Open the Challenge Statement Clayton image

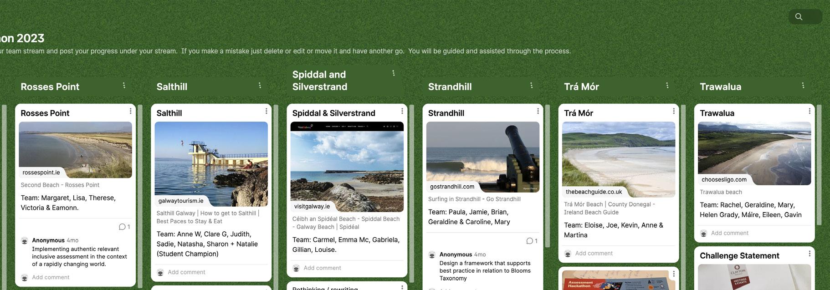pos(754,277)
